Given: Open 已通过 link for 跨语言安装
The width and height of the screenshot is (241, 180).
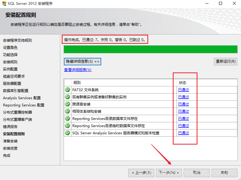Looking at the screenshot, I should pos(183,104).
